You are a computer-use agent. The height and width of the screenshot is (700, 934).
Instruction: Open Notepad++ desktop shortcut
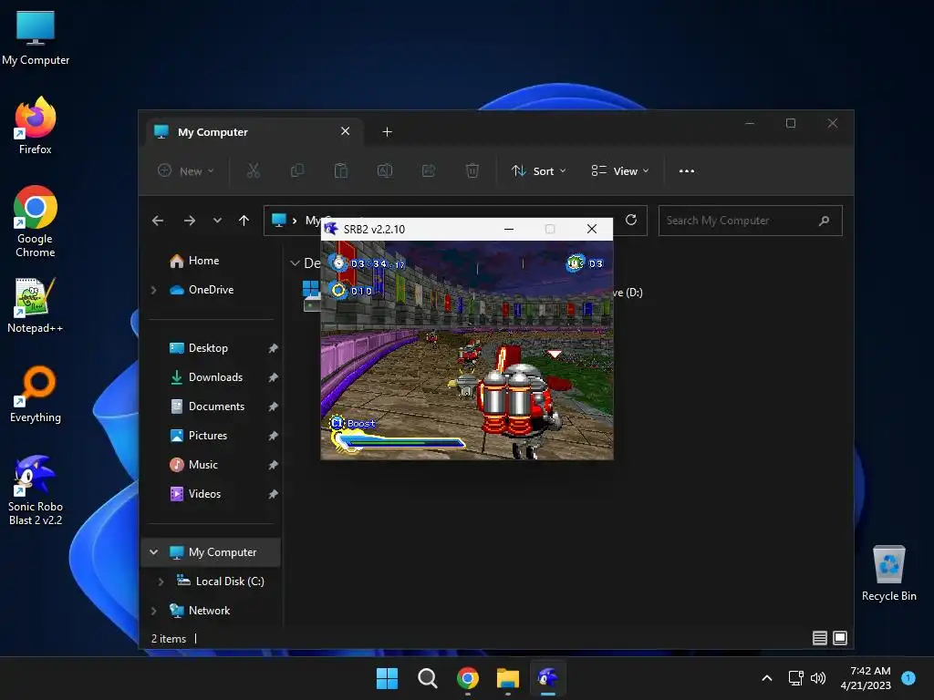pos(36,305)
